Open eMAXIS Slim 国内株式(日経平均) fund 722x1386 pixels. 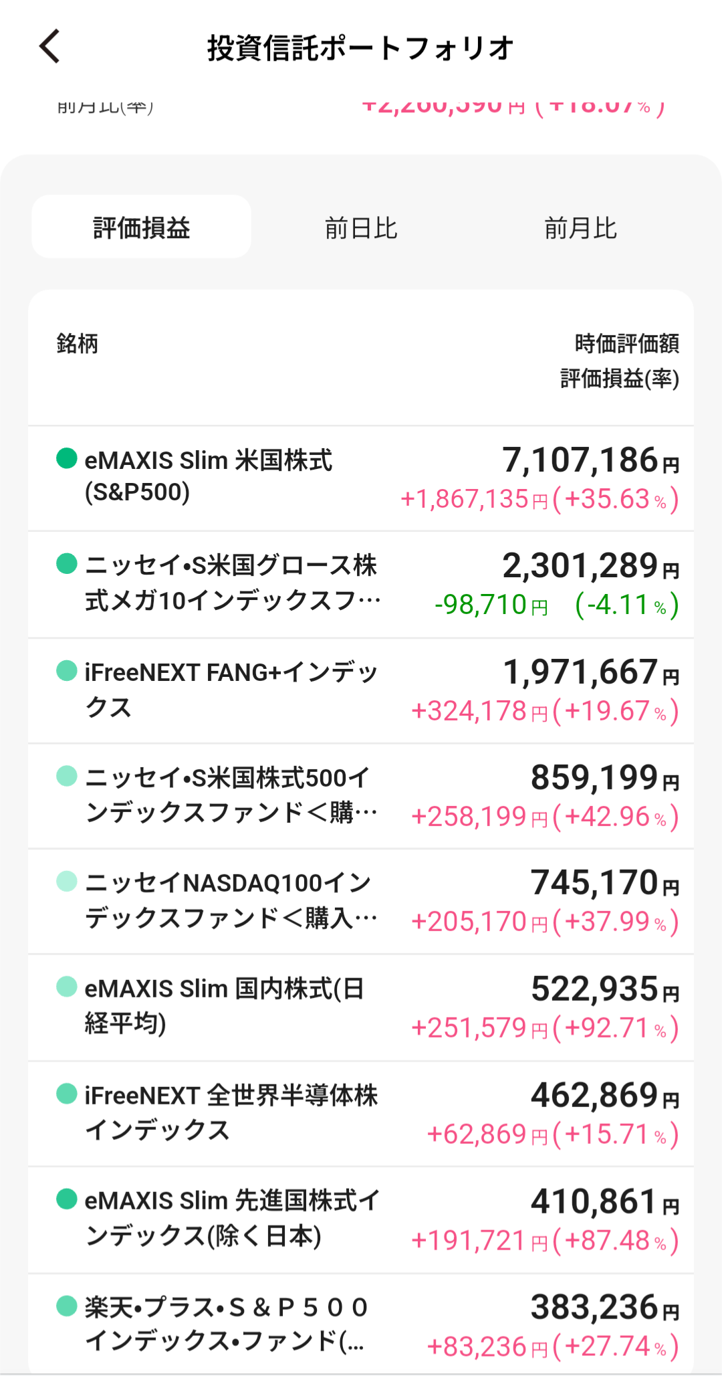[x=224, y=1006]
